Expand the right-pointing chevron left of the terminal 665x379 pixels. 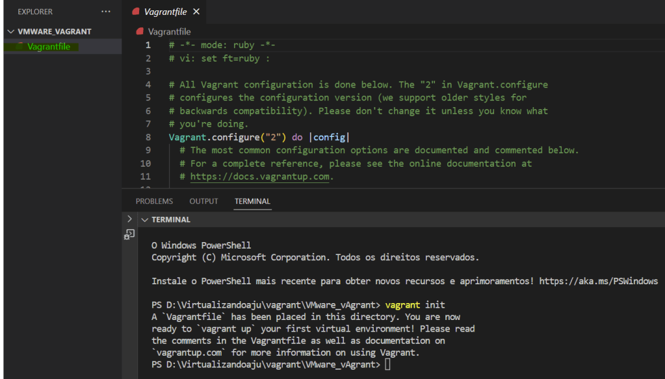(x=129, y=219)
